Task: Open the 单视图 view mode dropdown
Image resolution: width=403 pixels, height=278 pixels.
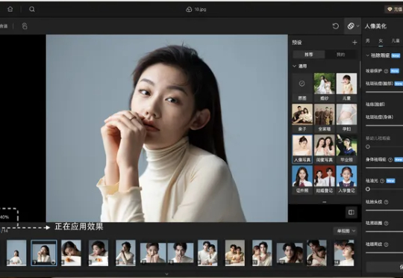Action: point(346,231)
